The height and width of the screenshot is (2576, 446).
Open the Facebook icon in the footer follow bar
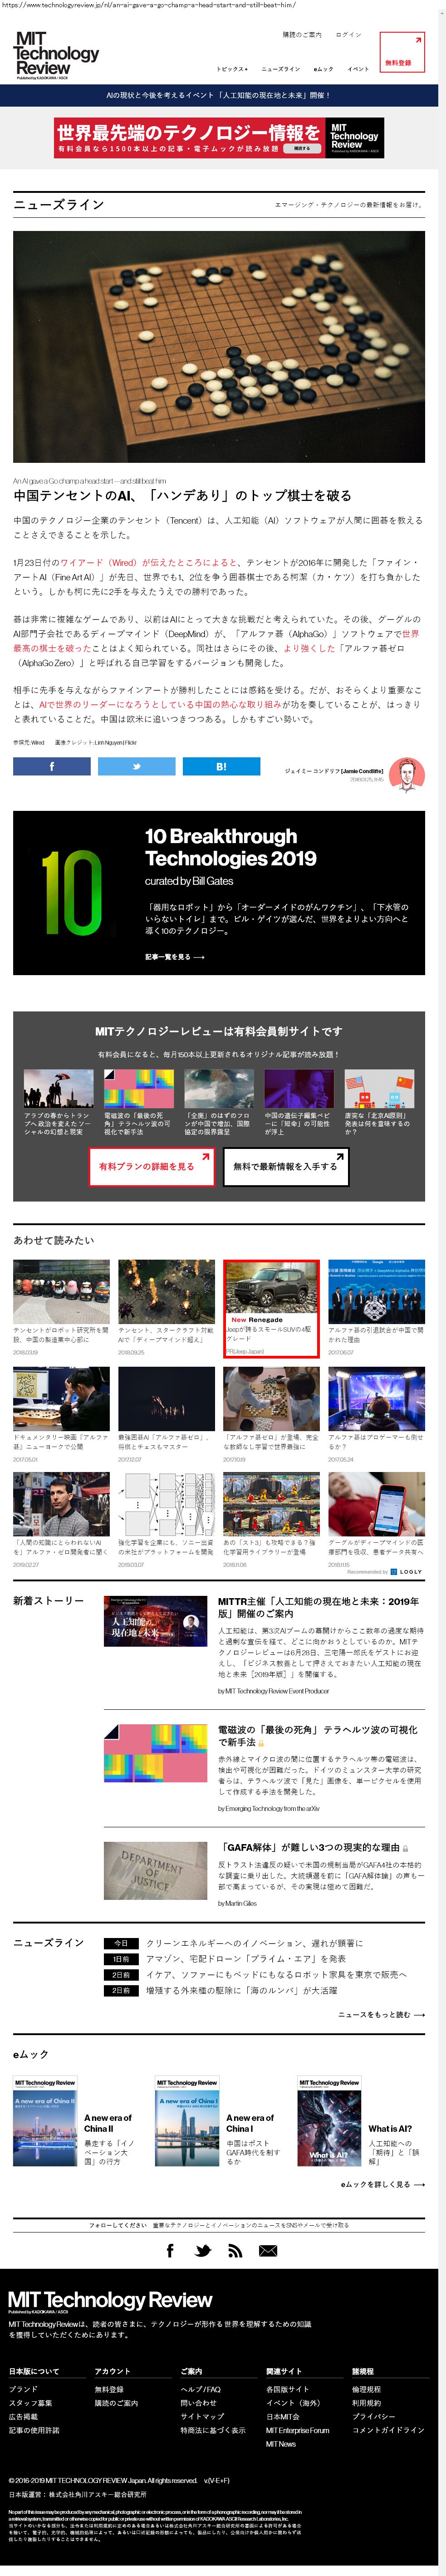[x=170, y=2251]
